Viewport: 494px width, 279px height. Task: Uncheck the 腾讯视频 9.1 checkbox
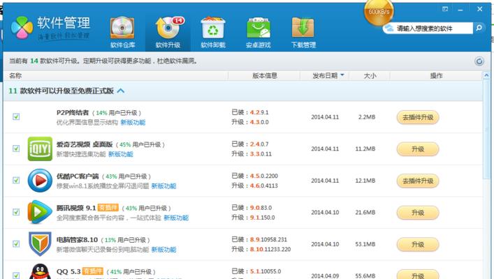click(x=16, y=212)
